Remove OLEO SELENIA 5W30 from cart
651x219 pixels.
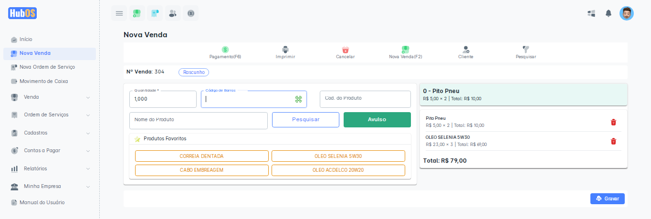tap(614, 141)
